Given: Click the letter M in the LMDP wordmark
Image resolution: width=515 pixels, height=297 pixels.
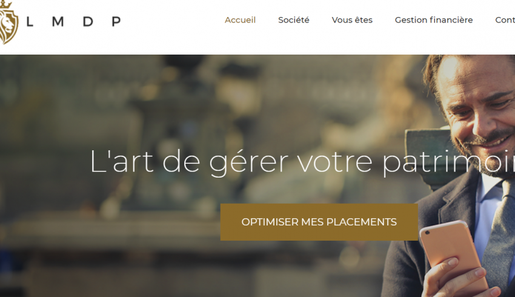Looking at the screenshot, I should coord(58,22).
